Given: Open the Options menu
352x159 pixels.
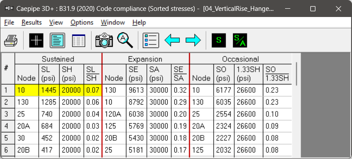Looking at the screenshot, I should click(82, 23).
